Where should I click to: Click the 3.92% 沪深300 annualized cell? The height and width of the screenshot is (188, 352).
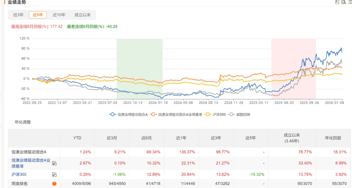click(x=341, y=174)
